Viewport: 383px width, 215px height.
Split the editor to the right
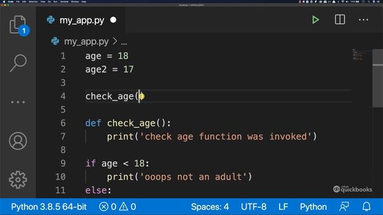coord(340,20)
